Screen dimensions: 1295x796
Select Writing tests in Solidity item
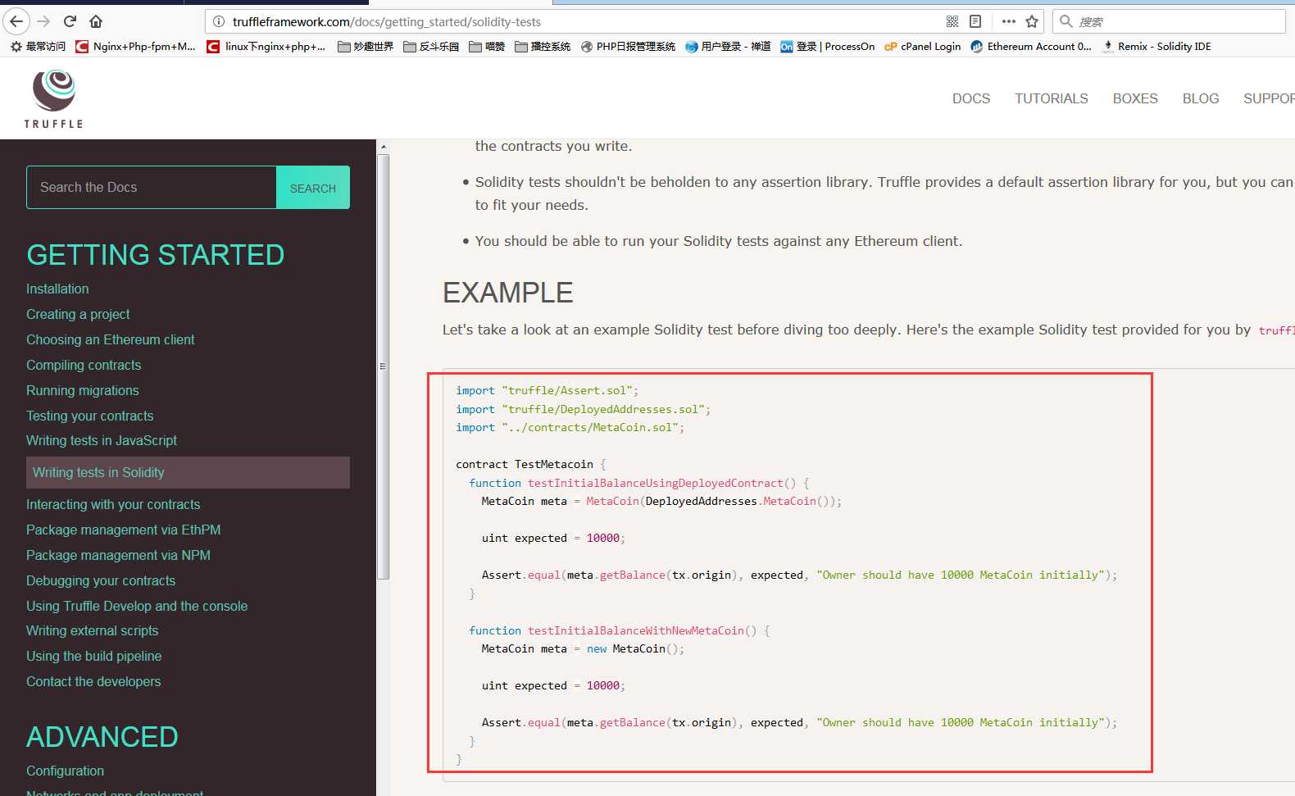[x=188, y=472]
